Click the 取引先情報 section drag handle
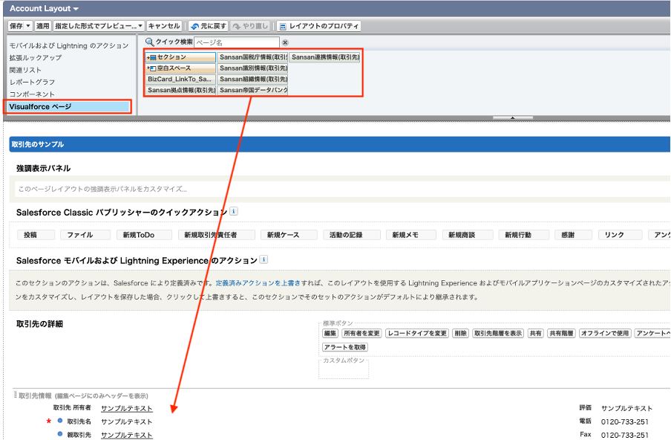This screenshot has height=440, width=671. pos(16,395)
